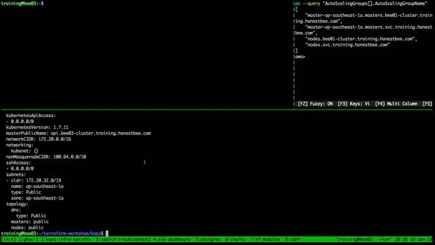The width and height of the screenshot is (435, 245).
Task: Toggle the [F3] Keys: Vi mode
Action: point(353,104)
